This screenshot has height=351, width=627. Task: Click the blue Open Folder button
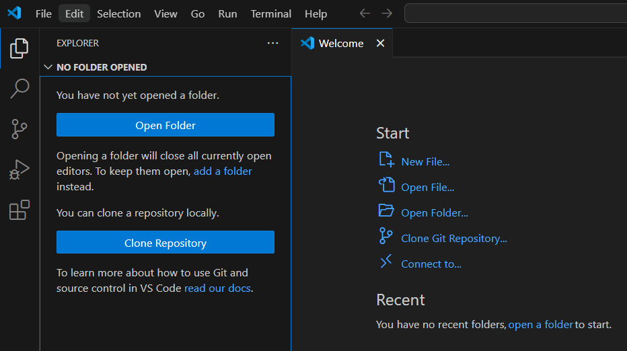tap(165, 124)
